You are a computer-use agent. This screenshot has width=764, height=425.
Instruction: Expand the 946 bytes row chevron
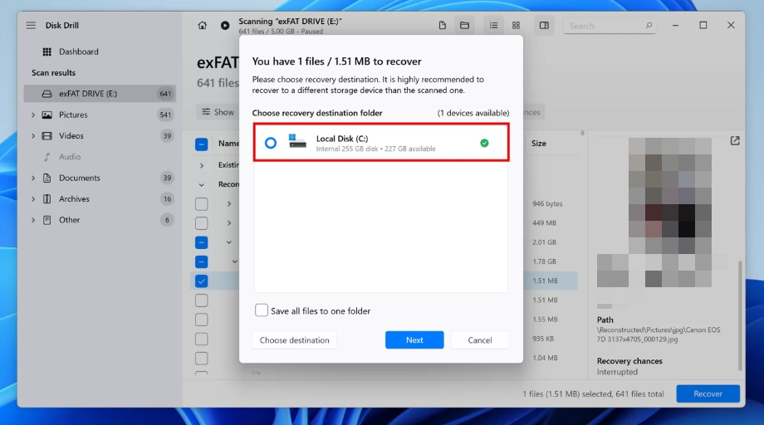tap(229, 203)
